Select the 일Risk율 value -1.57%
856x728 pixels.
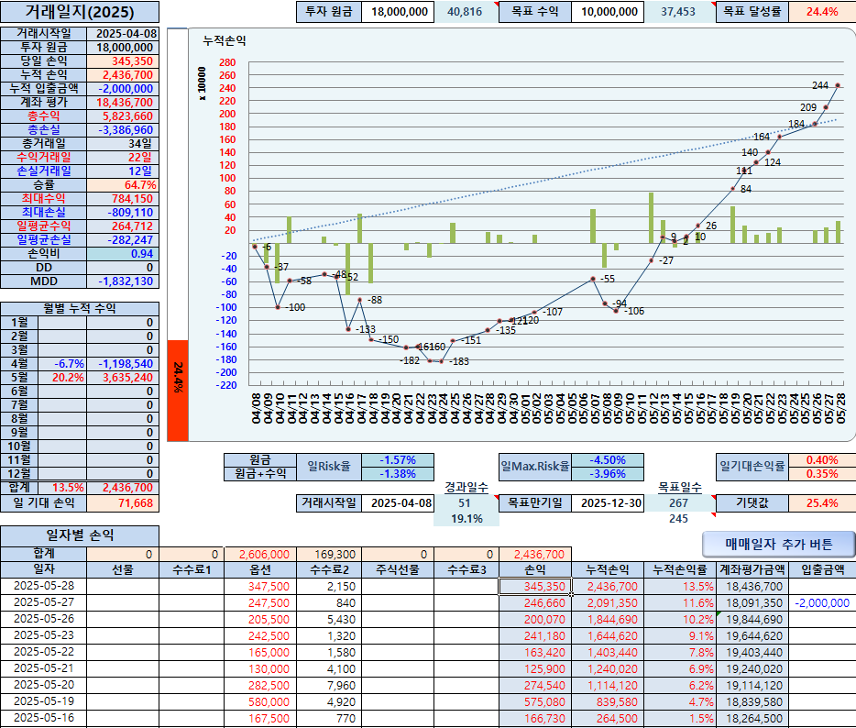[398, 460]
